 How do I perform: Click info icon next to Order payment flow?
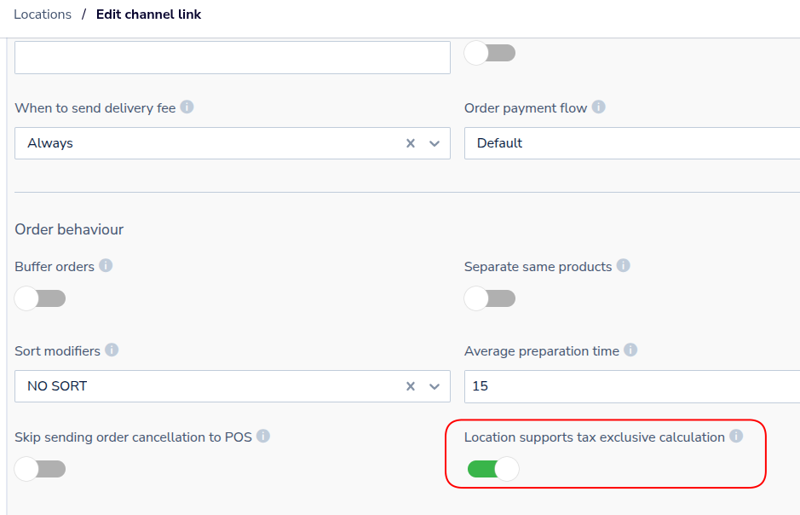click(598, 107)
